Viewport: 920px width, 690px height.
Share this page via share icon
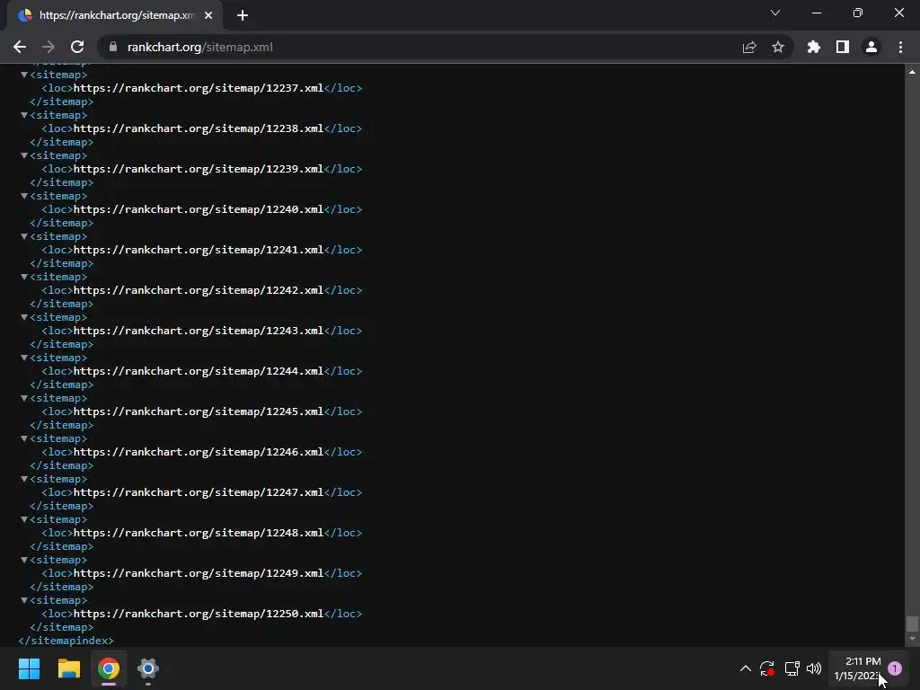point(749,47)
